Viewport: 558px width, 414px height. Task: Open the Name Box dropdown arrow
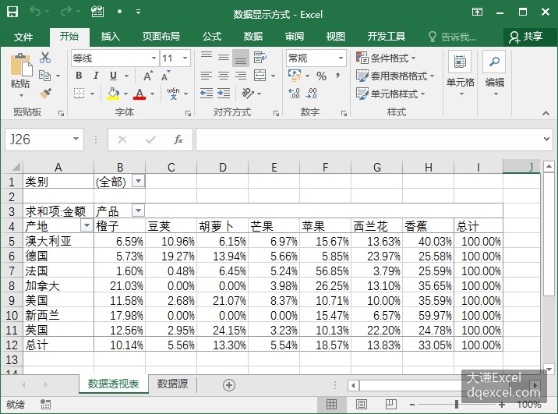(x=76, y=139)
